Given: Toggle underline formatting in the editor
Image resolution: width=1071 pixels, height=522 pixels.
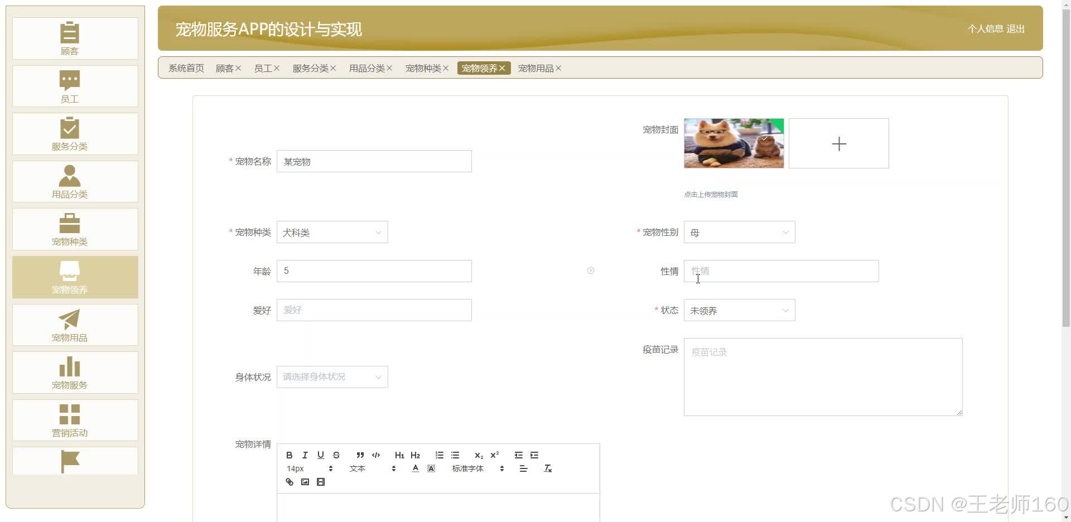Looking at the screenshot, I should 320,455.
